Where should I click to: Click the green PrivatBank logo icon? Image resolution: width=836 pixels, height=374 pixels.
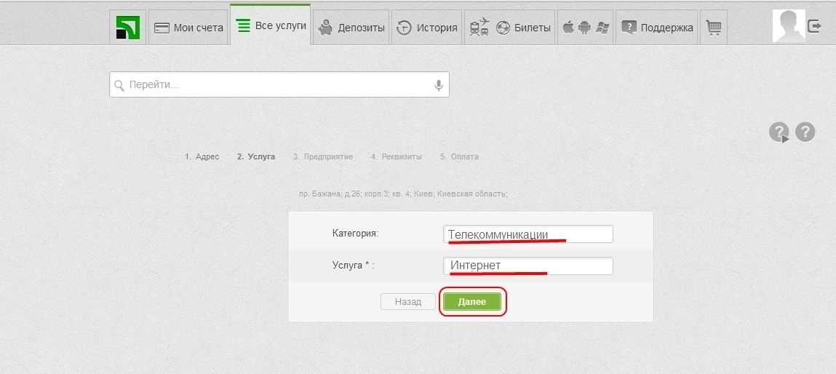pos(127,27)
